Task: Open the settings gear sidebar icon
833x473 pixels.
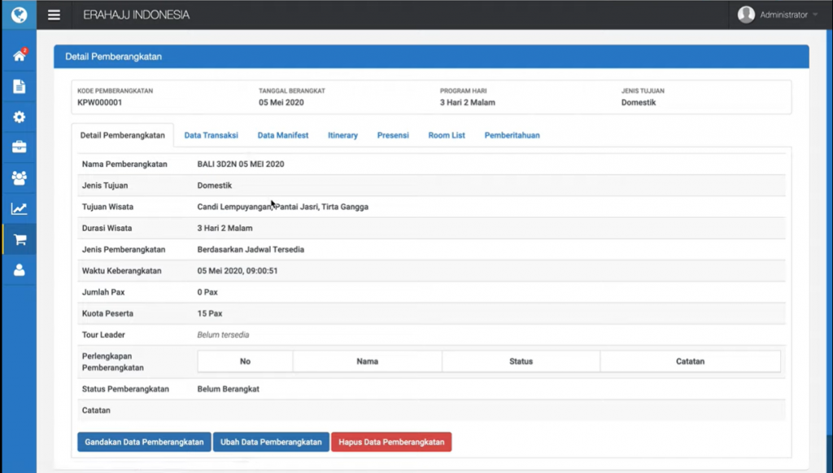Action: tap(19, 116)
